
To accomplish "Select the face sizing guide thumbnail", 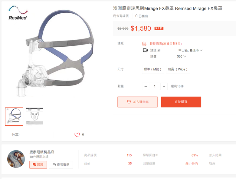I will (34, 117).
